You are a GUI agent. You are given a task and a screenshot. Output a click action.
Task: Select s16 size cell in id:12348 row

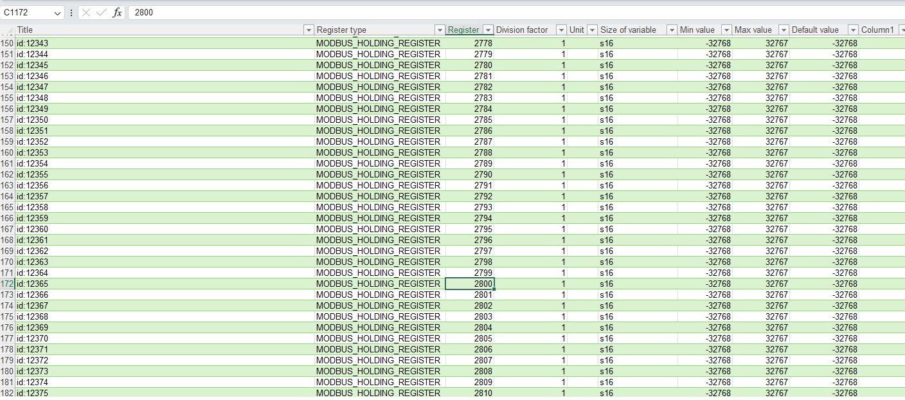tap(638, 98)
